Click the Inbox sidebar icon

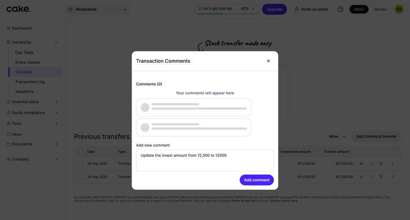pos(9,134)
